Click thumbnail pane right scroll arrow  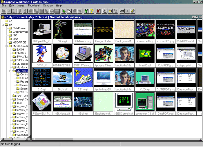point(201,139)
